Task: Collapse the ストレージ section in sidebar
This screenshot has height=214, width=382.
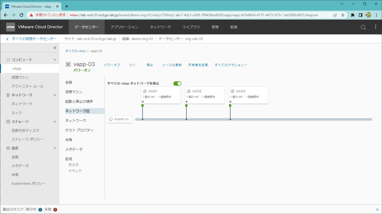Action: (55, 121)
